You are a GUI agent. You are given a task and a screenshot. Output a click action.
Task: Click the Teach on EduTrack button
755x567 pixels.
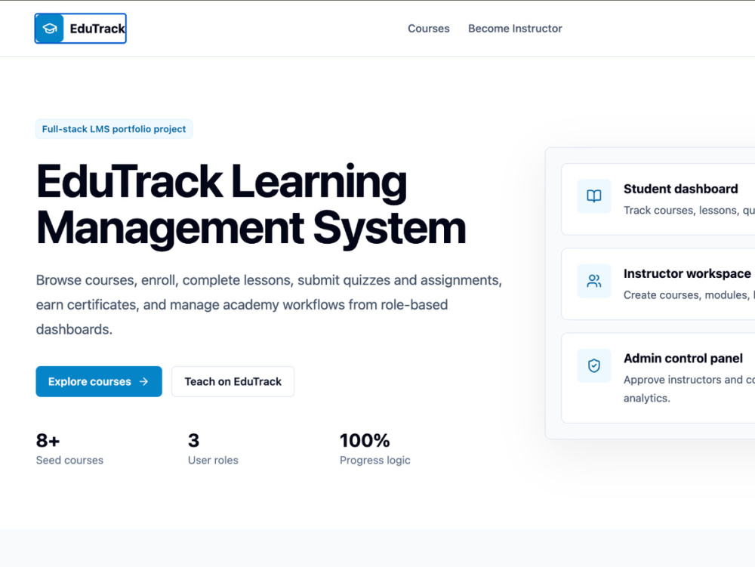[233, 382]
